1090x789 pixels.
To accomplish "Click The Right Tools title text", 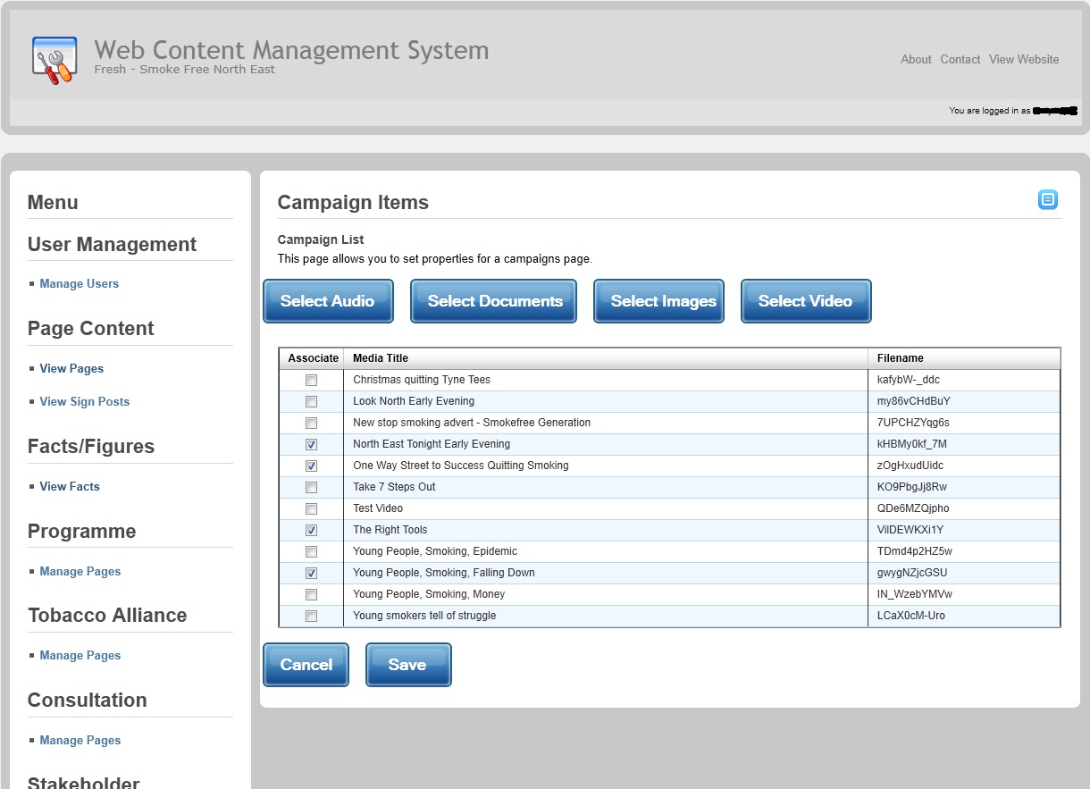I will point(390,530).
